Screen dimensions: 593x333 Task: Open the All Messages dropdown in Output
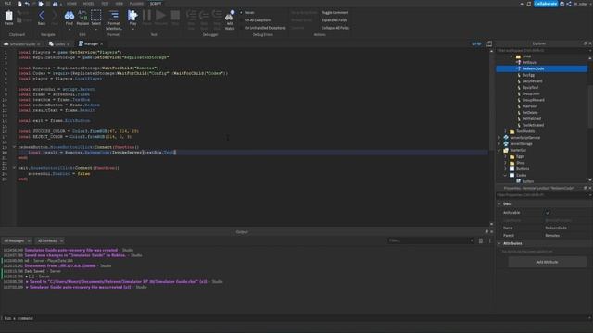(x=17, y=240)
